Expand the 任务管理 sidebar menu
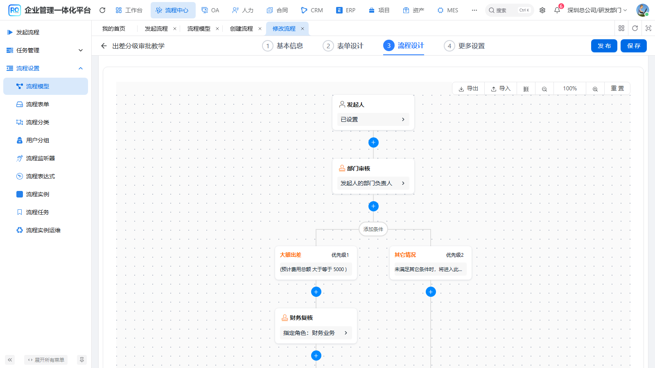Image resolution: width=655 pixels, height=368 pixels. tap(45, 50)
